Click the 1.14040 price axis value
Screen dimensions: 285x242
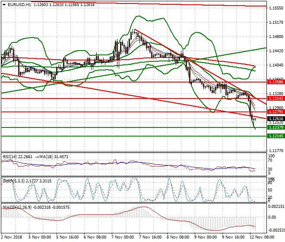(276, 65)
